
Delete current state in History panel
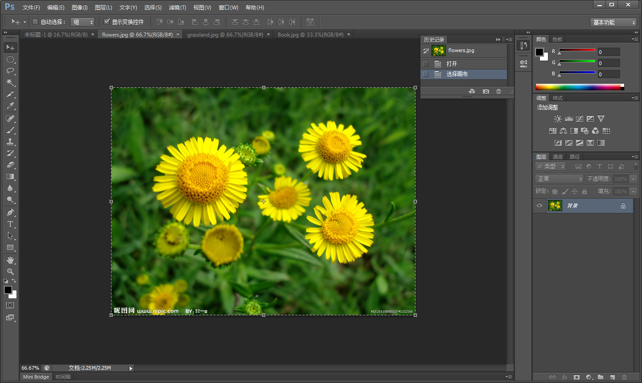(498, 91)
